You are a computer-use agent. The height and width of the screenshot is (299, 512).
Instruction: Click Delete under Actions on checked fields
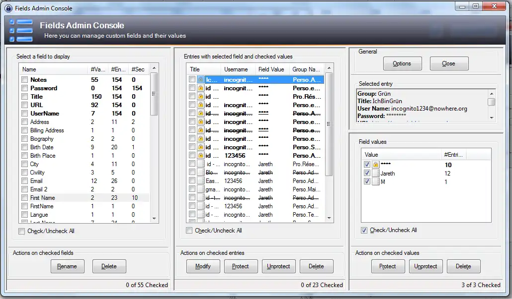pos(109,266)
